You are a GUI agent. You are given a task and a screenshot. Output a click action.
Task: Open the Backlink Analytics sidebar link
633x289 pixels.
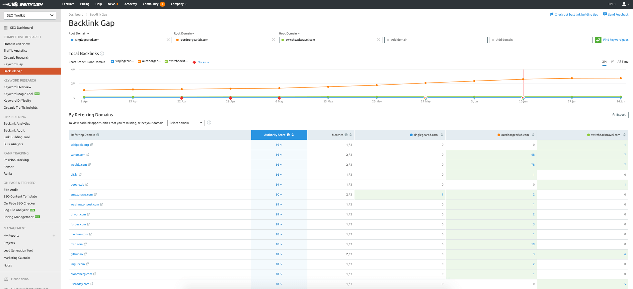(x=17, y=124)
